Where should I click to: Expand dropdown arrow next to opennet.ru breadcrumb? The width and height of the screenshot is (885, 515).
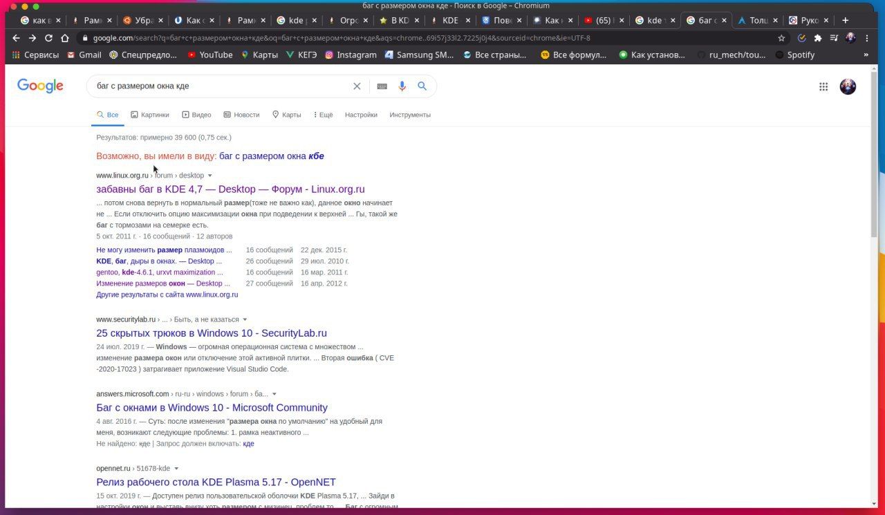(x=176, y=469)
